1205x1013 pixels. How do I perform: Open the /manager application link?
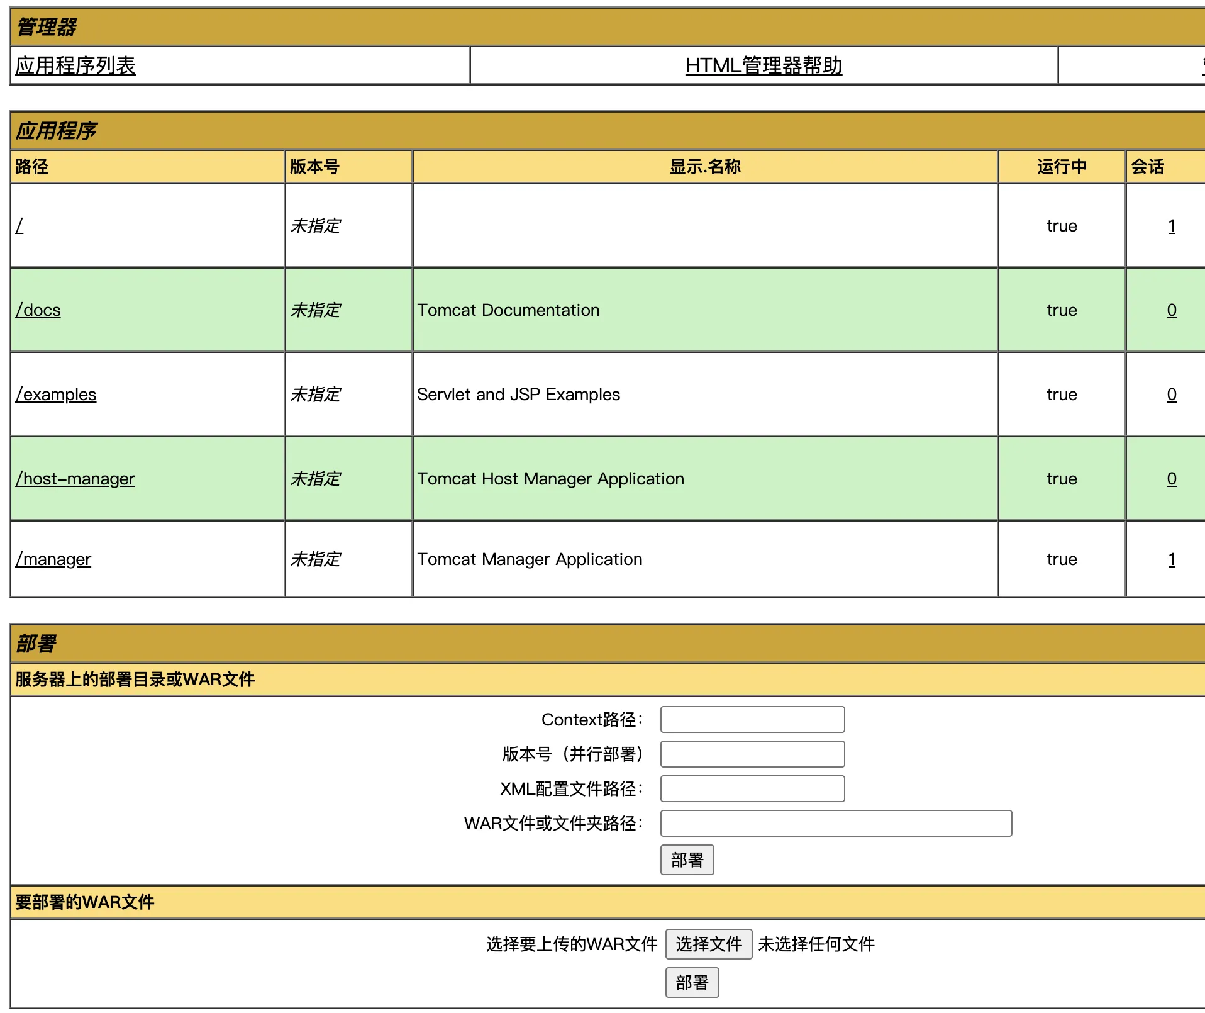coord(53,559)
